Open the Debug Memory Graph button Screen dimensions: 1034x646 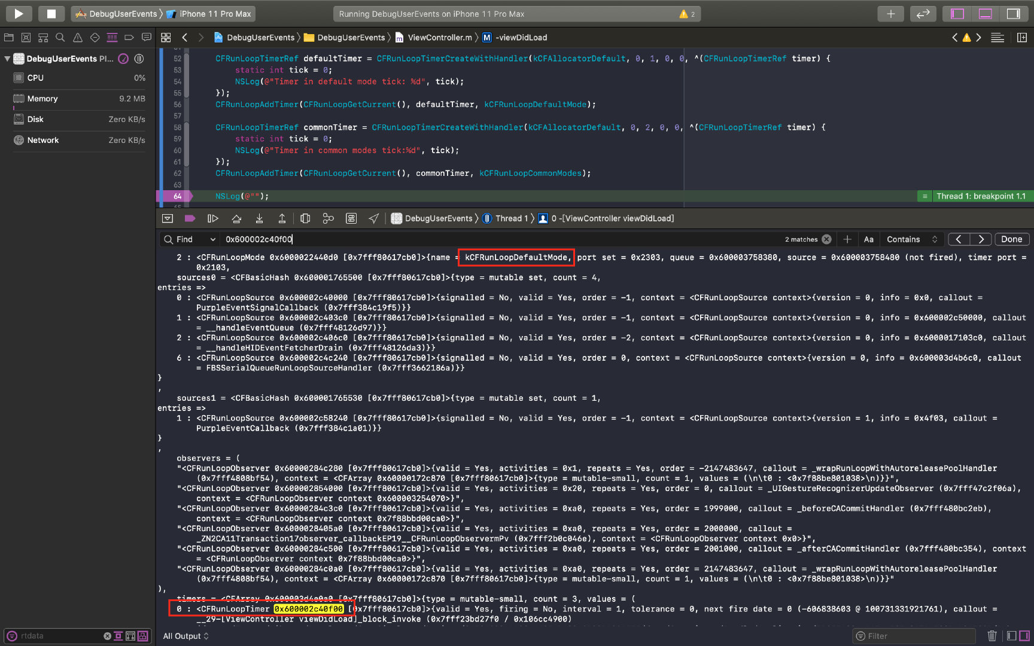328,218
